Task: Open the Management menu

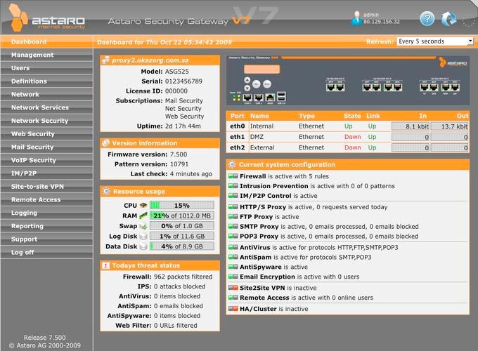Action: pyautogui.click(x=46, y=55)
